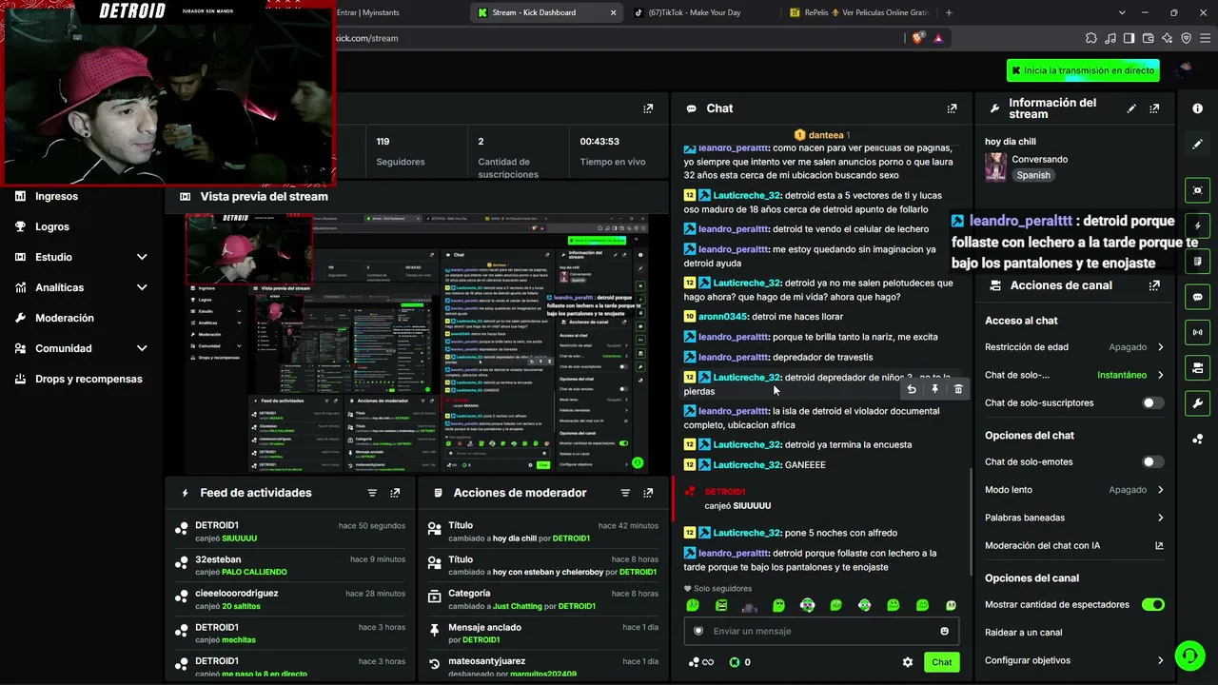
Task: Click the Brave Rewards triangle icon
Action: (x=938, y=38)
